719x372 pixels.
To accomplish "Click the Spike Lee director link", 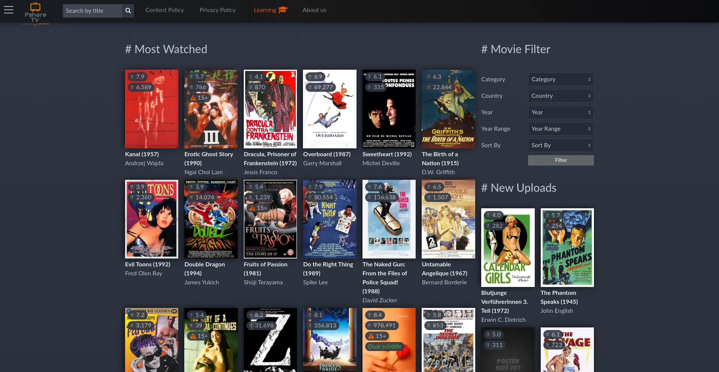I will [315, 282].
